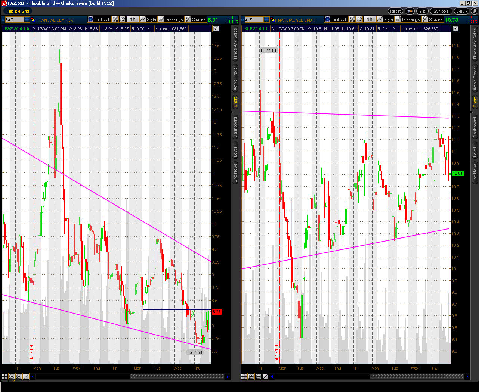Open the 1h timeframe selector in FAZ chart
The width and height of the screenshot is (479, 392).
point(132,19)
